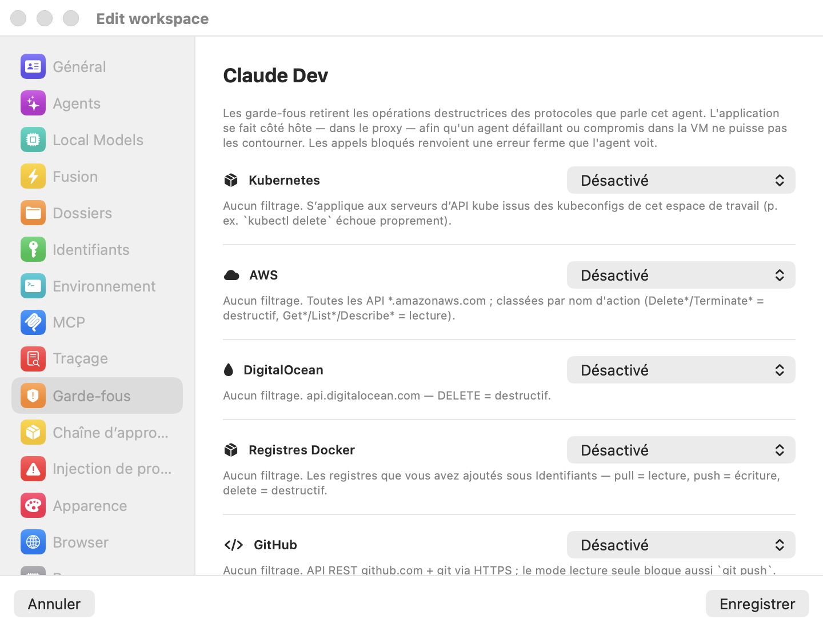Change the DigitalOcean Désactivé dropdown
This screenshot has height=631, width=823.
(x=681, y=370)
